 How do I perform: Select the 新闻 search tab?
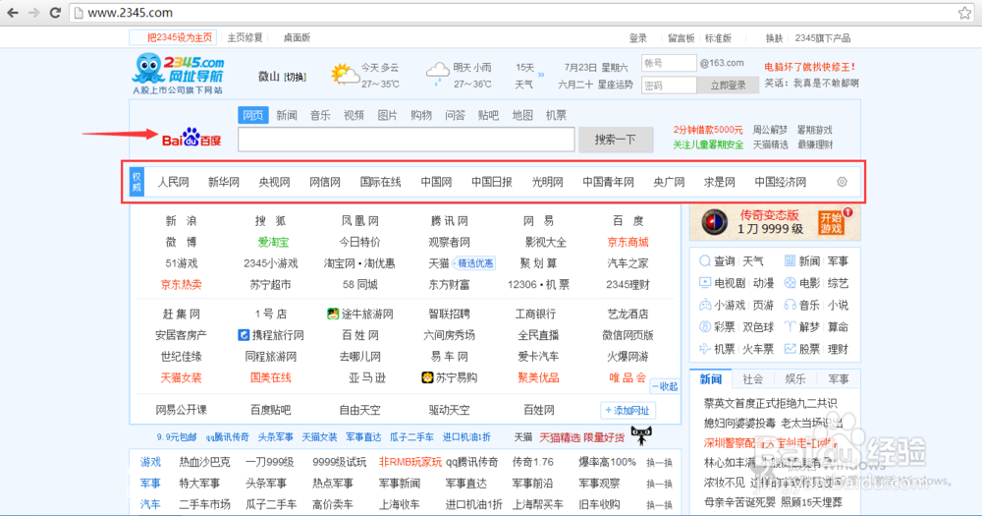coord(286,115)
